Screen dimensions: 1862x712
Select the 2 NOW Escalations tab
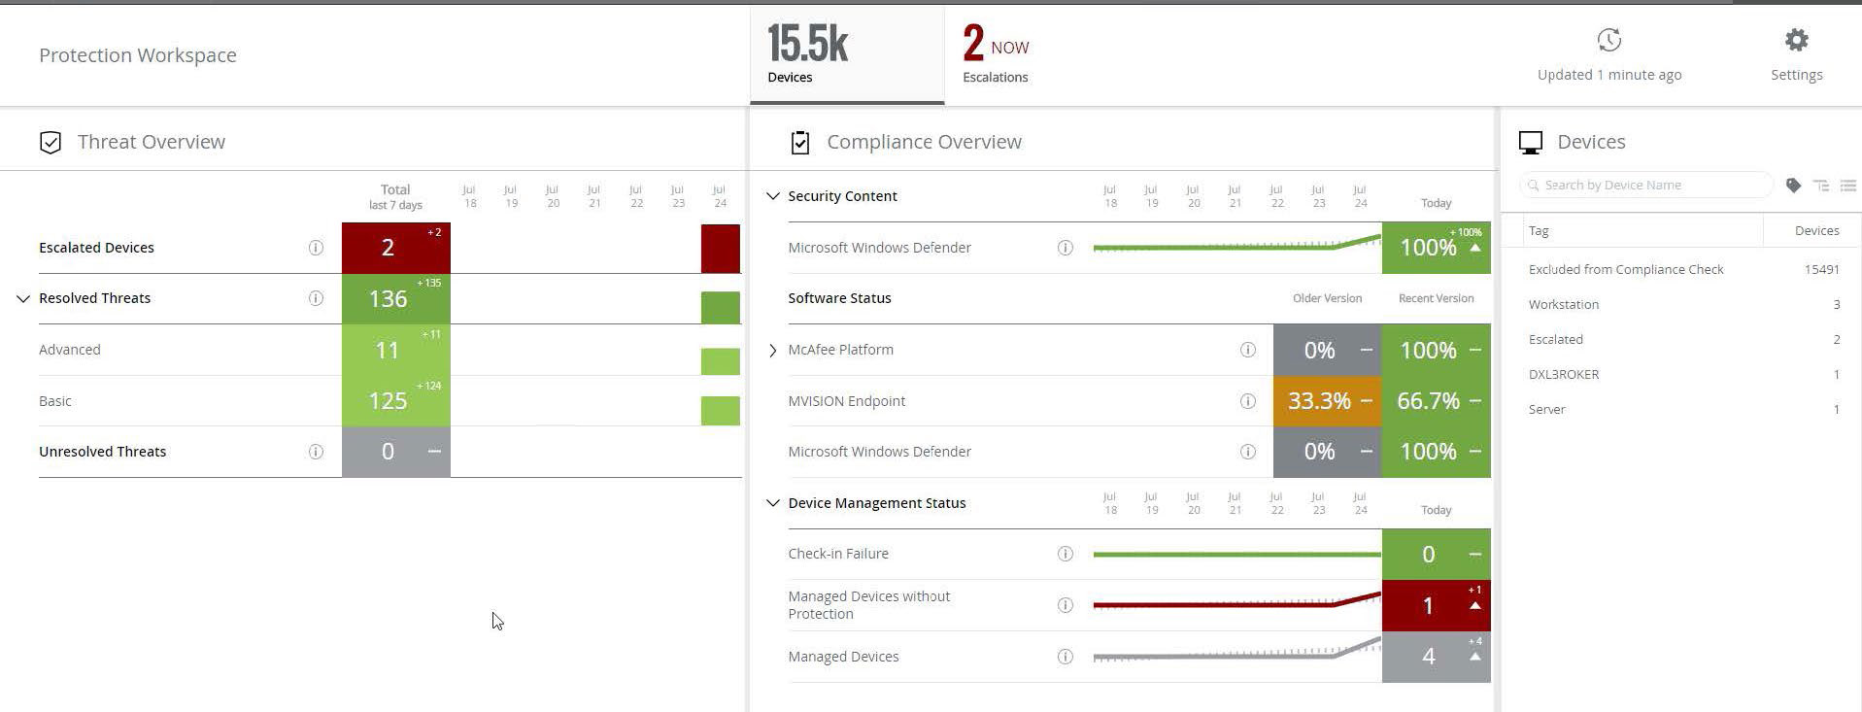[x=997, y=55]
